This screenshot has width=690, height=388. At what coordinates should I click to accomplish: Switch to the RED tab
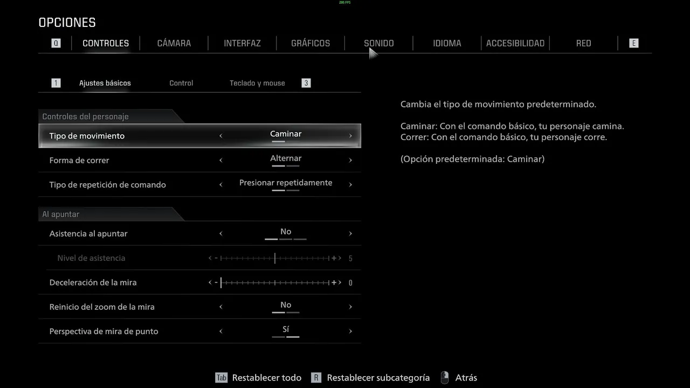coord(584,43)
